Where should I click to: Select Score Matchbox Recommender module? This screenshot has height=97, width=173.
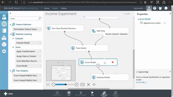(x=28, y=61)
